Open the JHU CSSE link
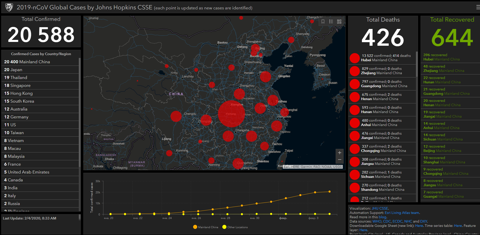This screenshot has width=480, height=235. [x=380, y=208]
